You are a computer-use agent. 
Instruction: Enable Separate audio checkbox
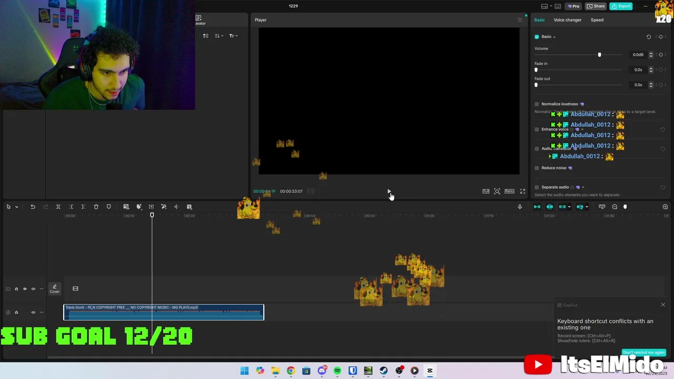click(x=537, y=187)
